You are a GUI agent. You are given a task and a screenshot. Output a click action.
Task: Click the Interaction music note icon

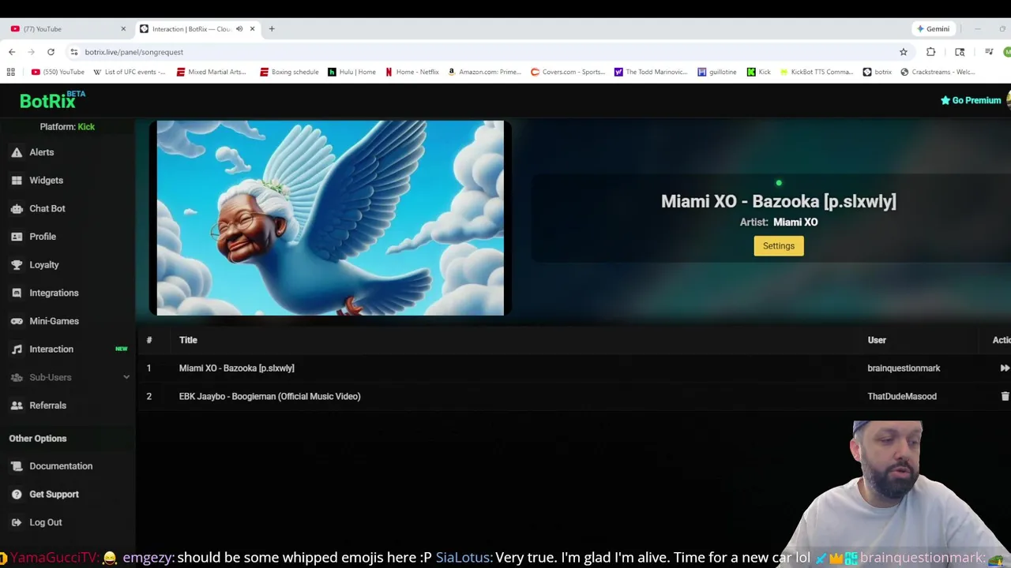point(17,349)
